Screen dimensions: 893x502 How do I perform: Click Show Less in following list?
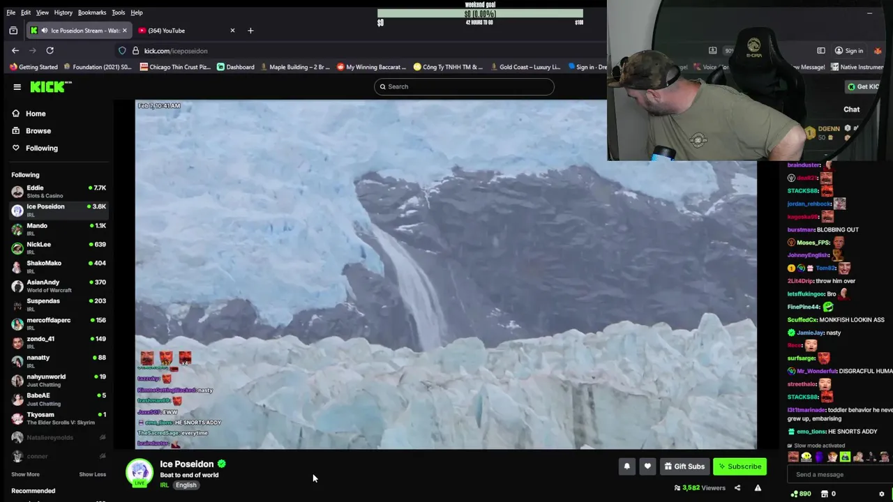pos(92,474)
